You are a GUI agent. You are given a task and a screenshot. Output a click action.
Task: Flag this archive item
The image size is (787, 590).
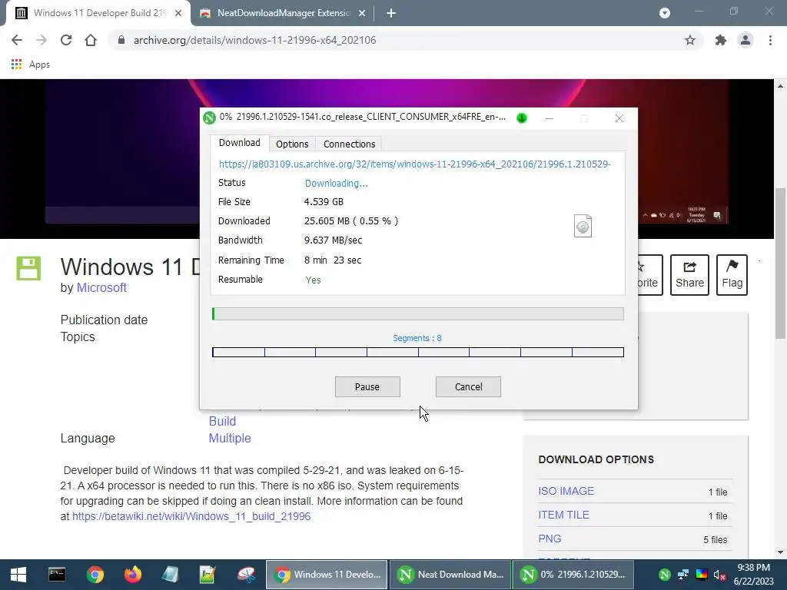(x=732, y=275)
